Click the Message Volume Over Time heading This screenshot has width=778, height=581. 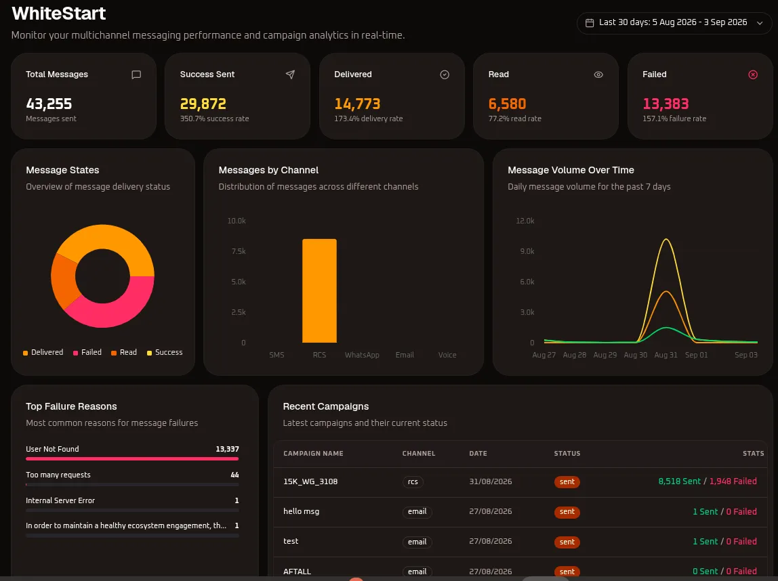[571, 170]
